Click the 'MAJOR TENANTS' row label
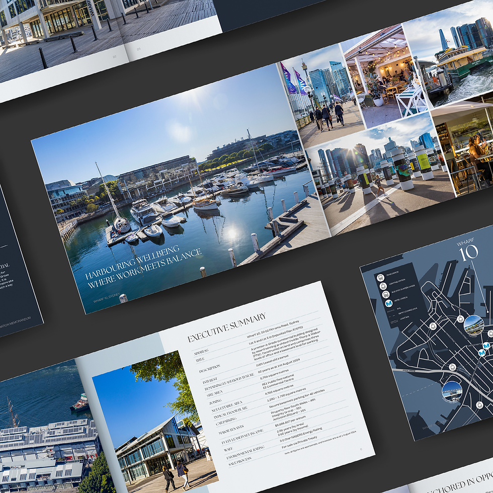Screen dimensions: 493x493 pyautogui.click(x=231, y=431)
